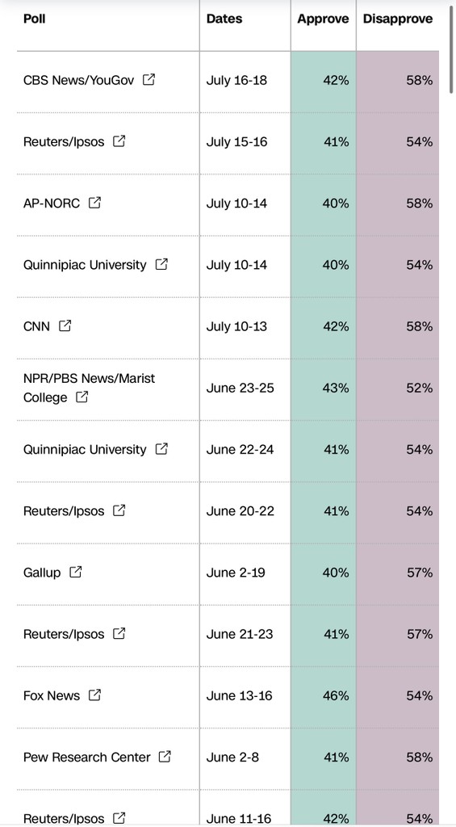Click external link icon for July 15-16 Reuters/Ipsos
Image resolution: width=456 pixels, height=827 pixels.
click(119, 141)
